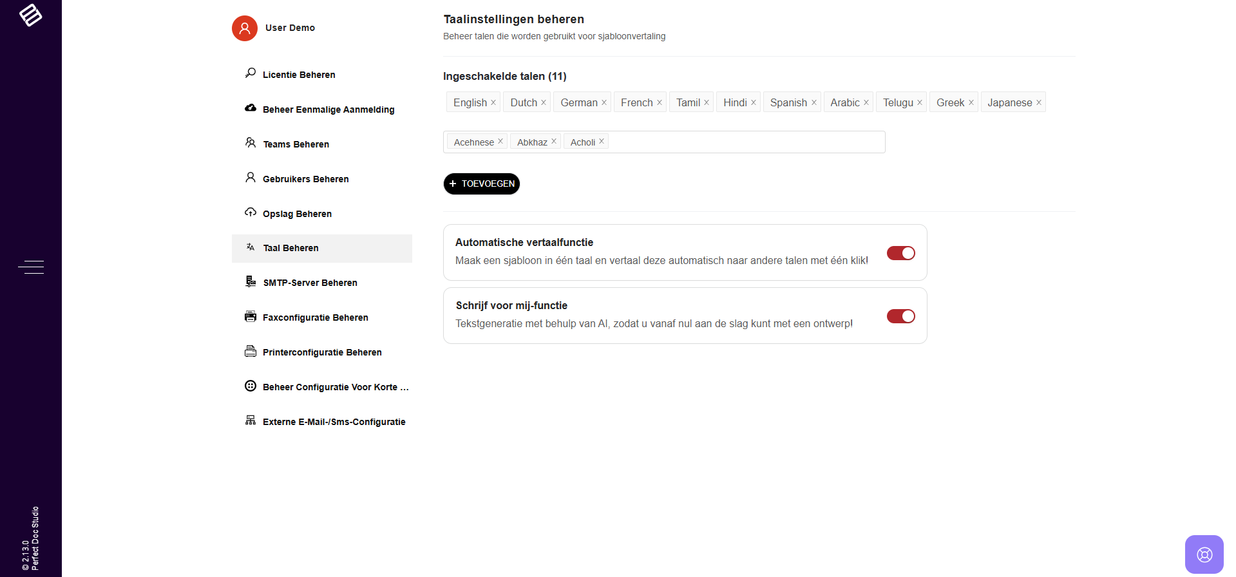
Task: Disable the Automatische vertaalfunctie toggle
Action: [900, 253]
